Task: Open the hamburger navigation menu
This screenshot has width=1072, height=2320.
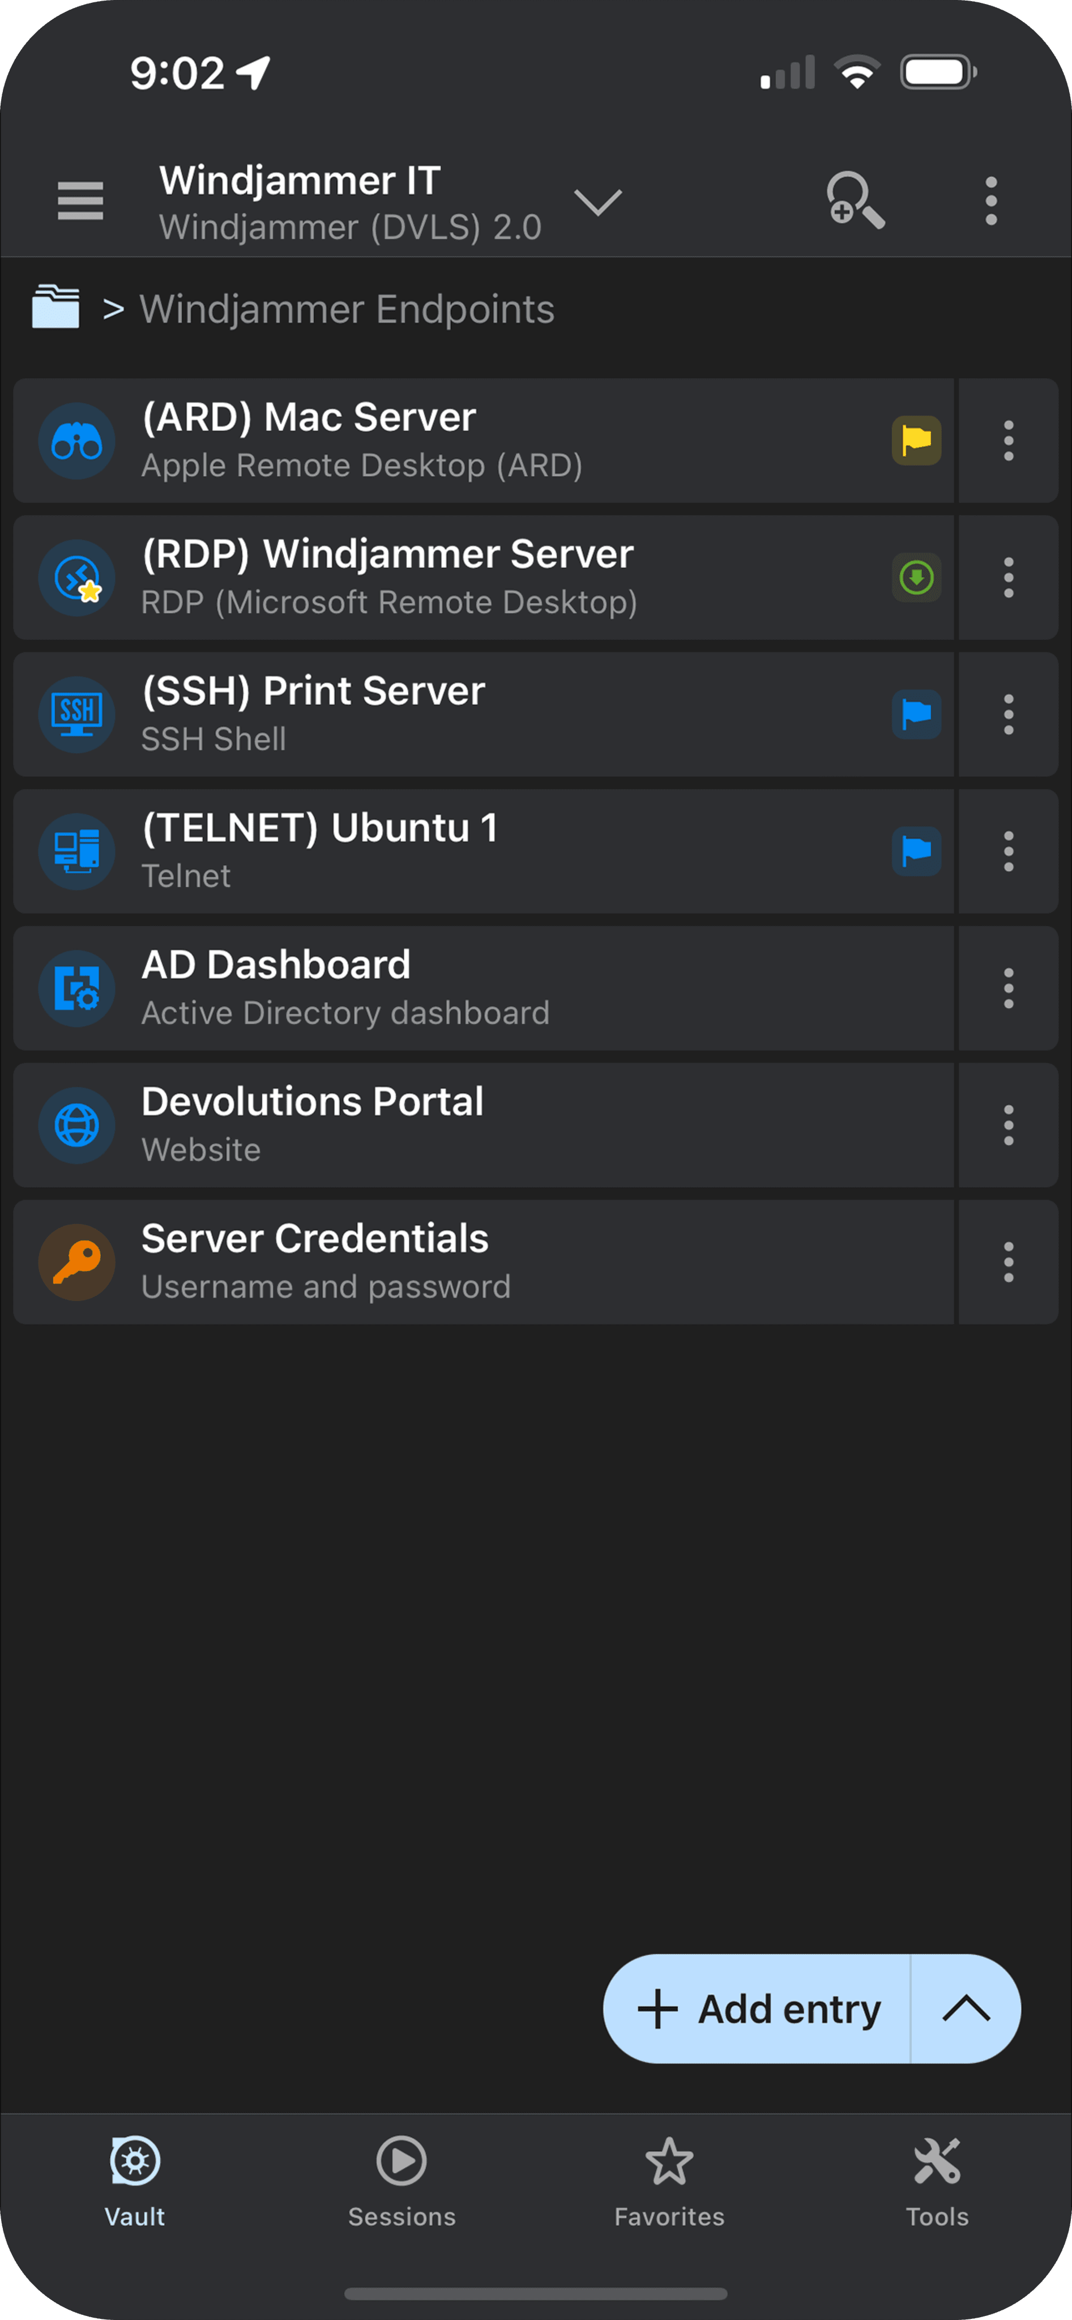Action: point(80,200)
